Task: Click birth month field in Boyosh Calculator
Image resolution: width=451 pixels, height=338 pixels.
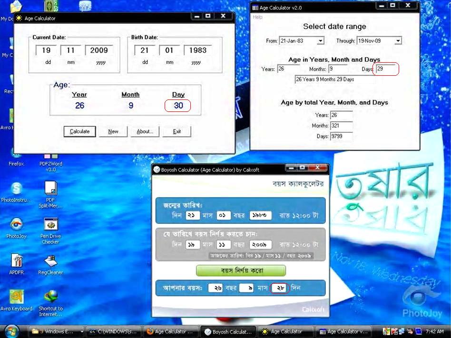Action: (223, 215)
